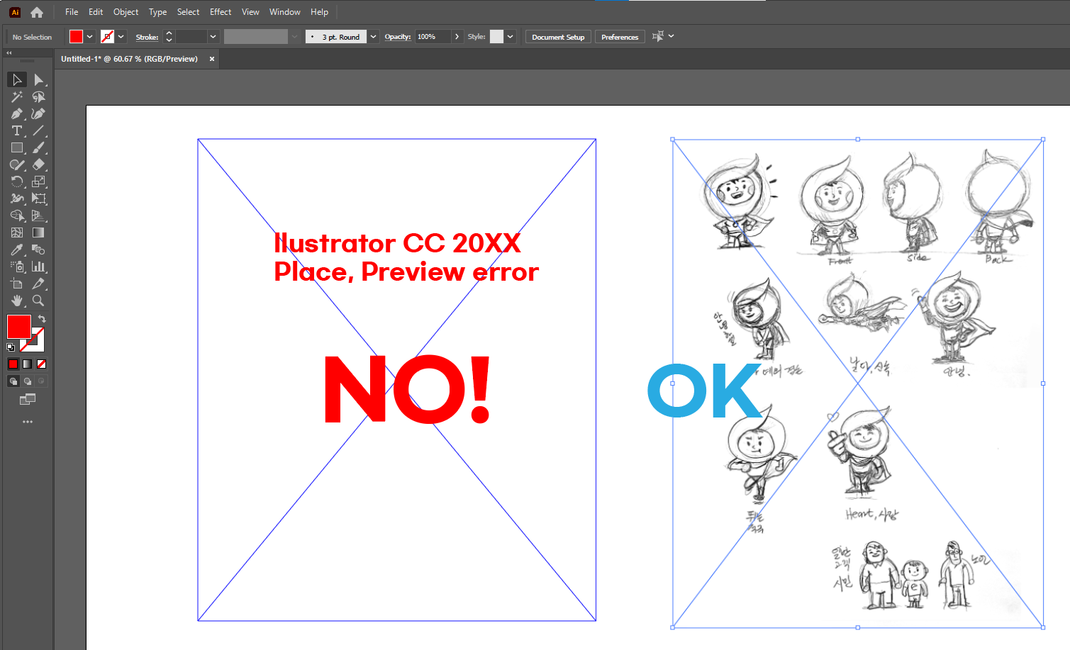Open the graphic Style dropdown
The image size is (1070, 650).
click(x=510, y=37)
